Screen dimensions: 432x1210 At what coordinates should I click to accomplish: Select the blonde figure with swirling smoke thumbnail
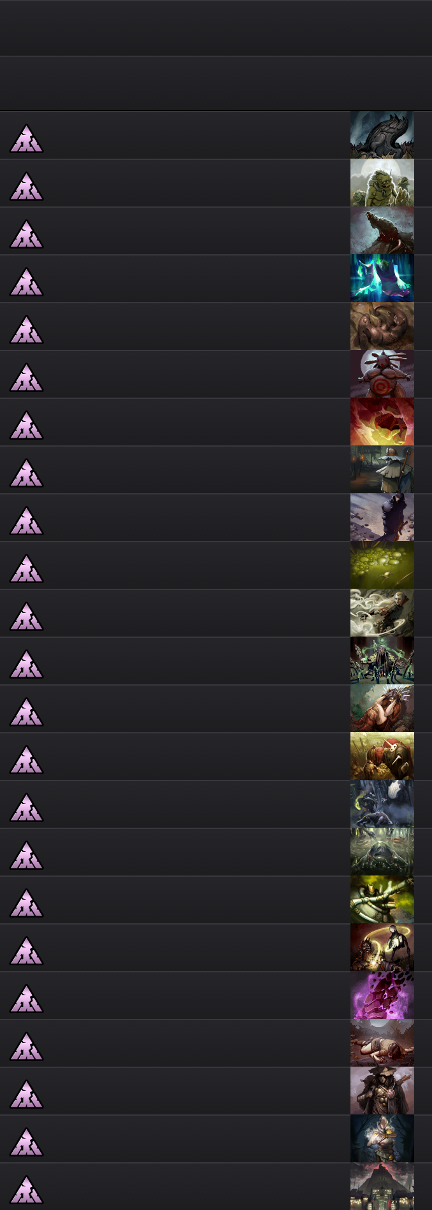point(382,613)
